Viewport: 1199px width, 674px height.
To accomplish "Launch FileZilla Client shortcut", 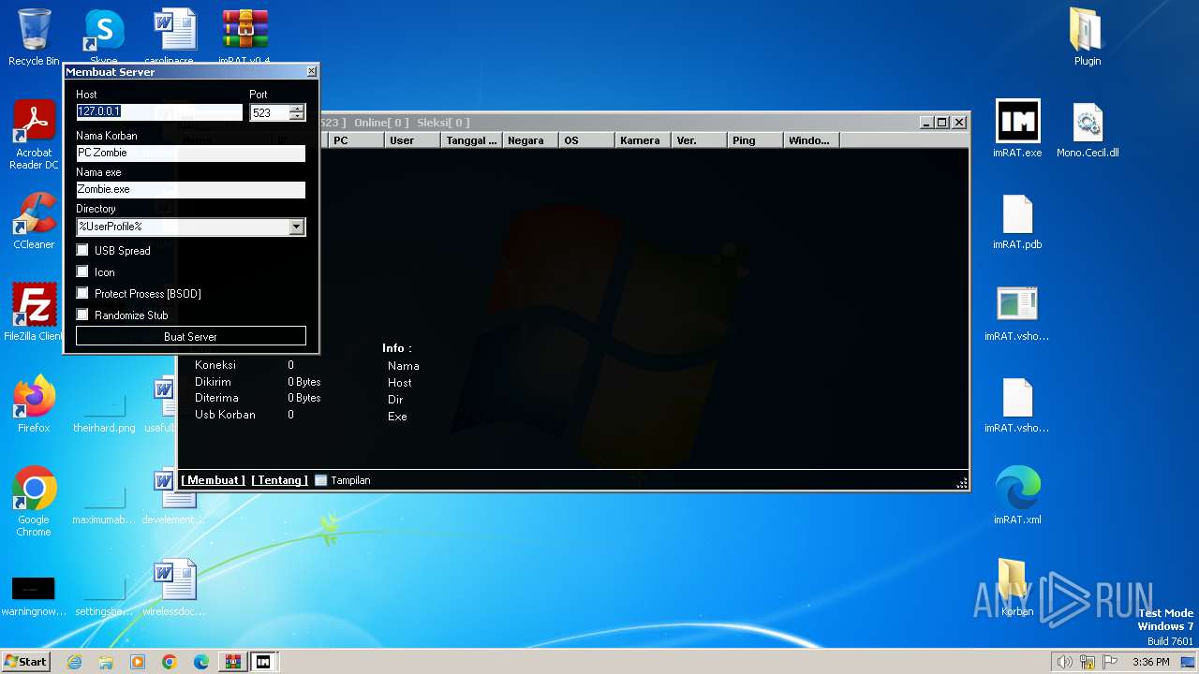I will pos(34,313).
